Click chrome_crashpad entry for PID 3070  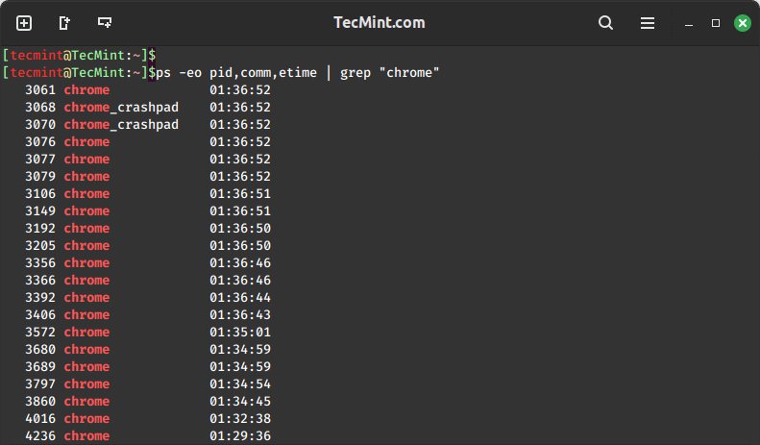pos(121,125)
